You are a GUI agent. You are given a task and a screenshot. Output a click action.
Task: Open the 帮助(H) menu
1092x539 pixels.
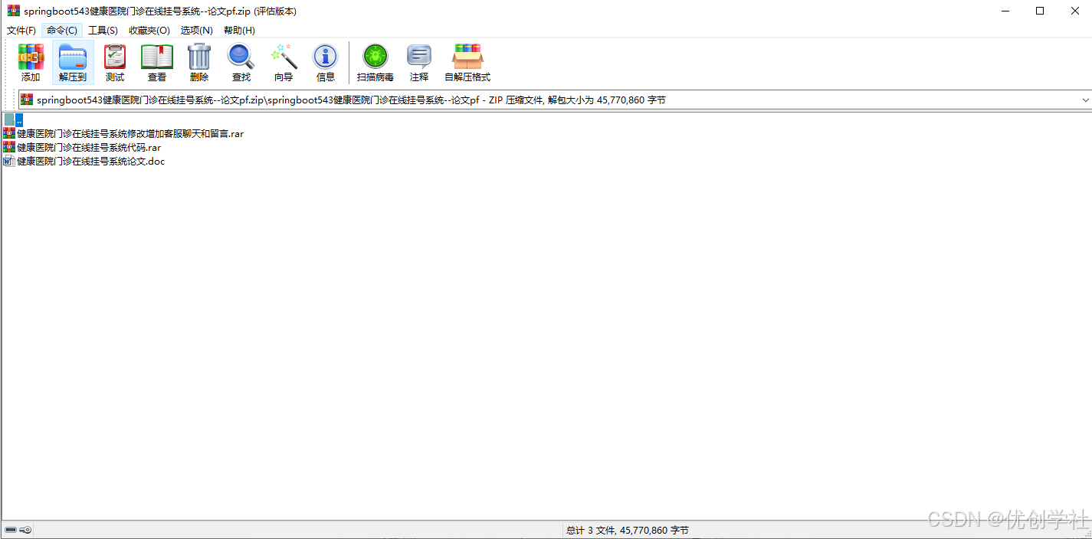click(x=239, y=30)
